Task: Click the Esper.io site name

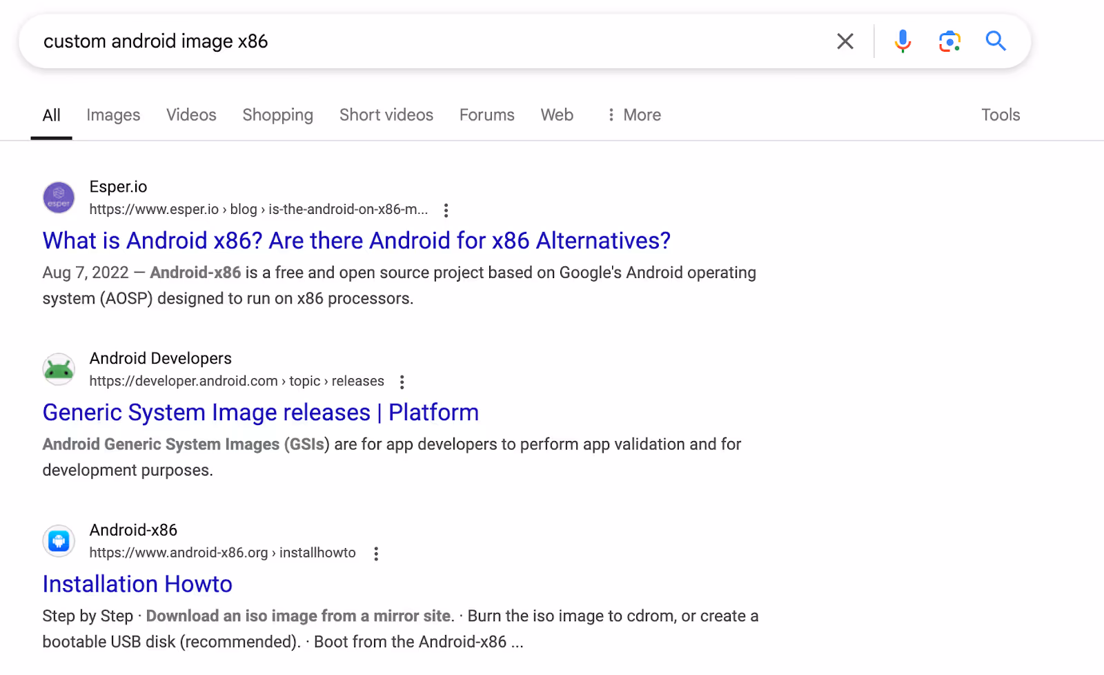Action: (118, 186)
